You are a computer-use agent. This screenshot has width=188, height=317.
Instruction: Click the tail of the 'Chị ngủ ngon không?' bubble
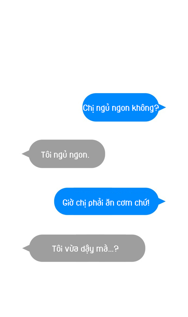(x=162, y=107)
